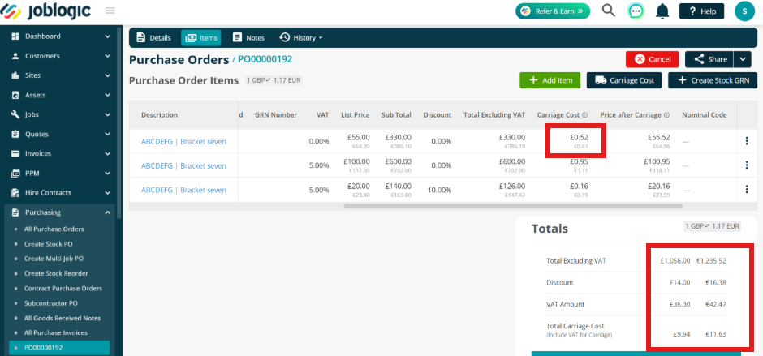Switch to the Notes tab
This screenshot has height=356, width=763.
point(248,38)
